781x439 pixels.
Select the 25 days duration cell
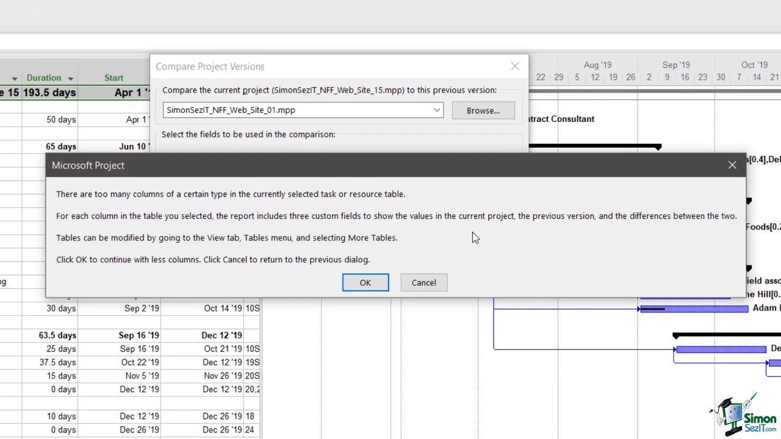50,349
